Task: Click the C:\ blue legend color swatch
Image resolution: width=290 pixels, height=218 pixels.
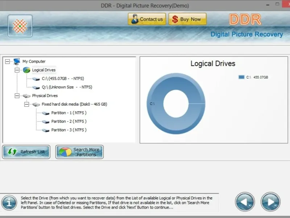Action: pyautogui.click(x=241, y=77)
